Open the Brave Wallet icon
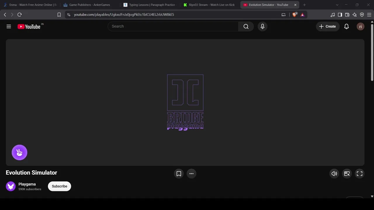Image resolution: width=374 pixels, height=210 pixels. pos(347,15)
